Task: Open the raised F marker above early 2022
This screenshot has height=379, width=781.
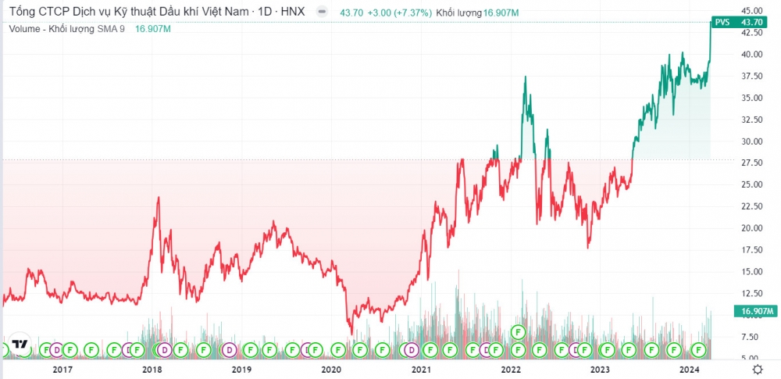Action: (519, 331)
